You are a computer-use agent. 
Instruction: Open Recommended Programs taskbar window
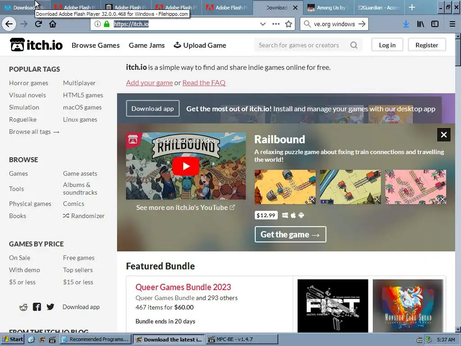95,340
